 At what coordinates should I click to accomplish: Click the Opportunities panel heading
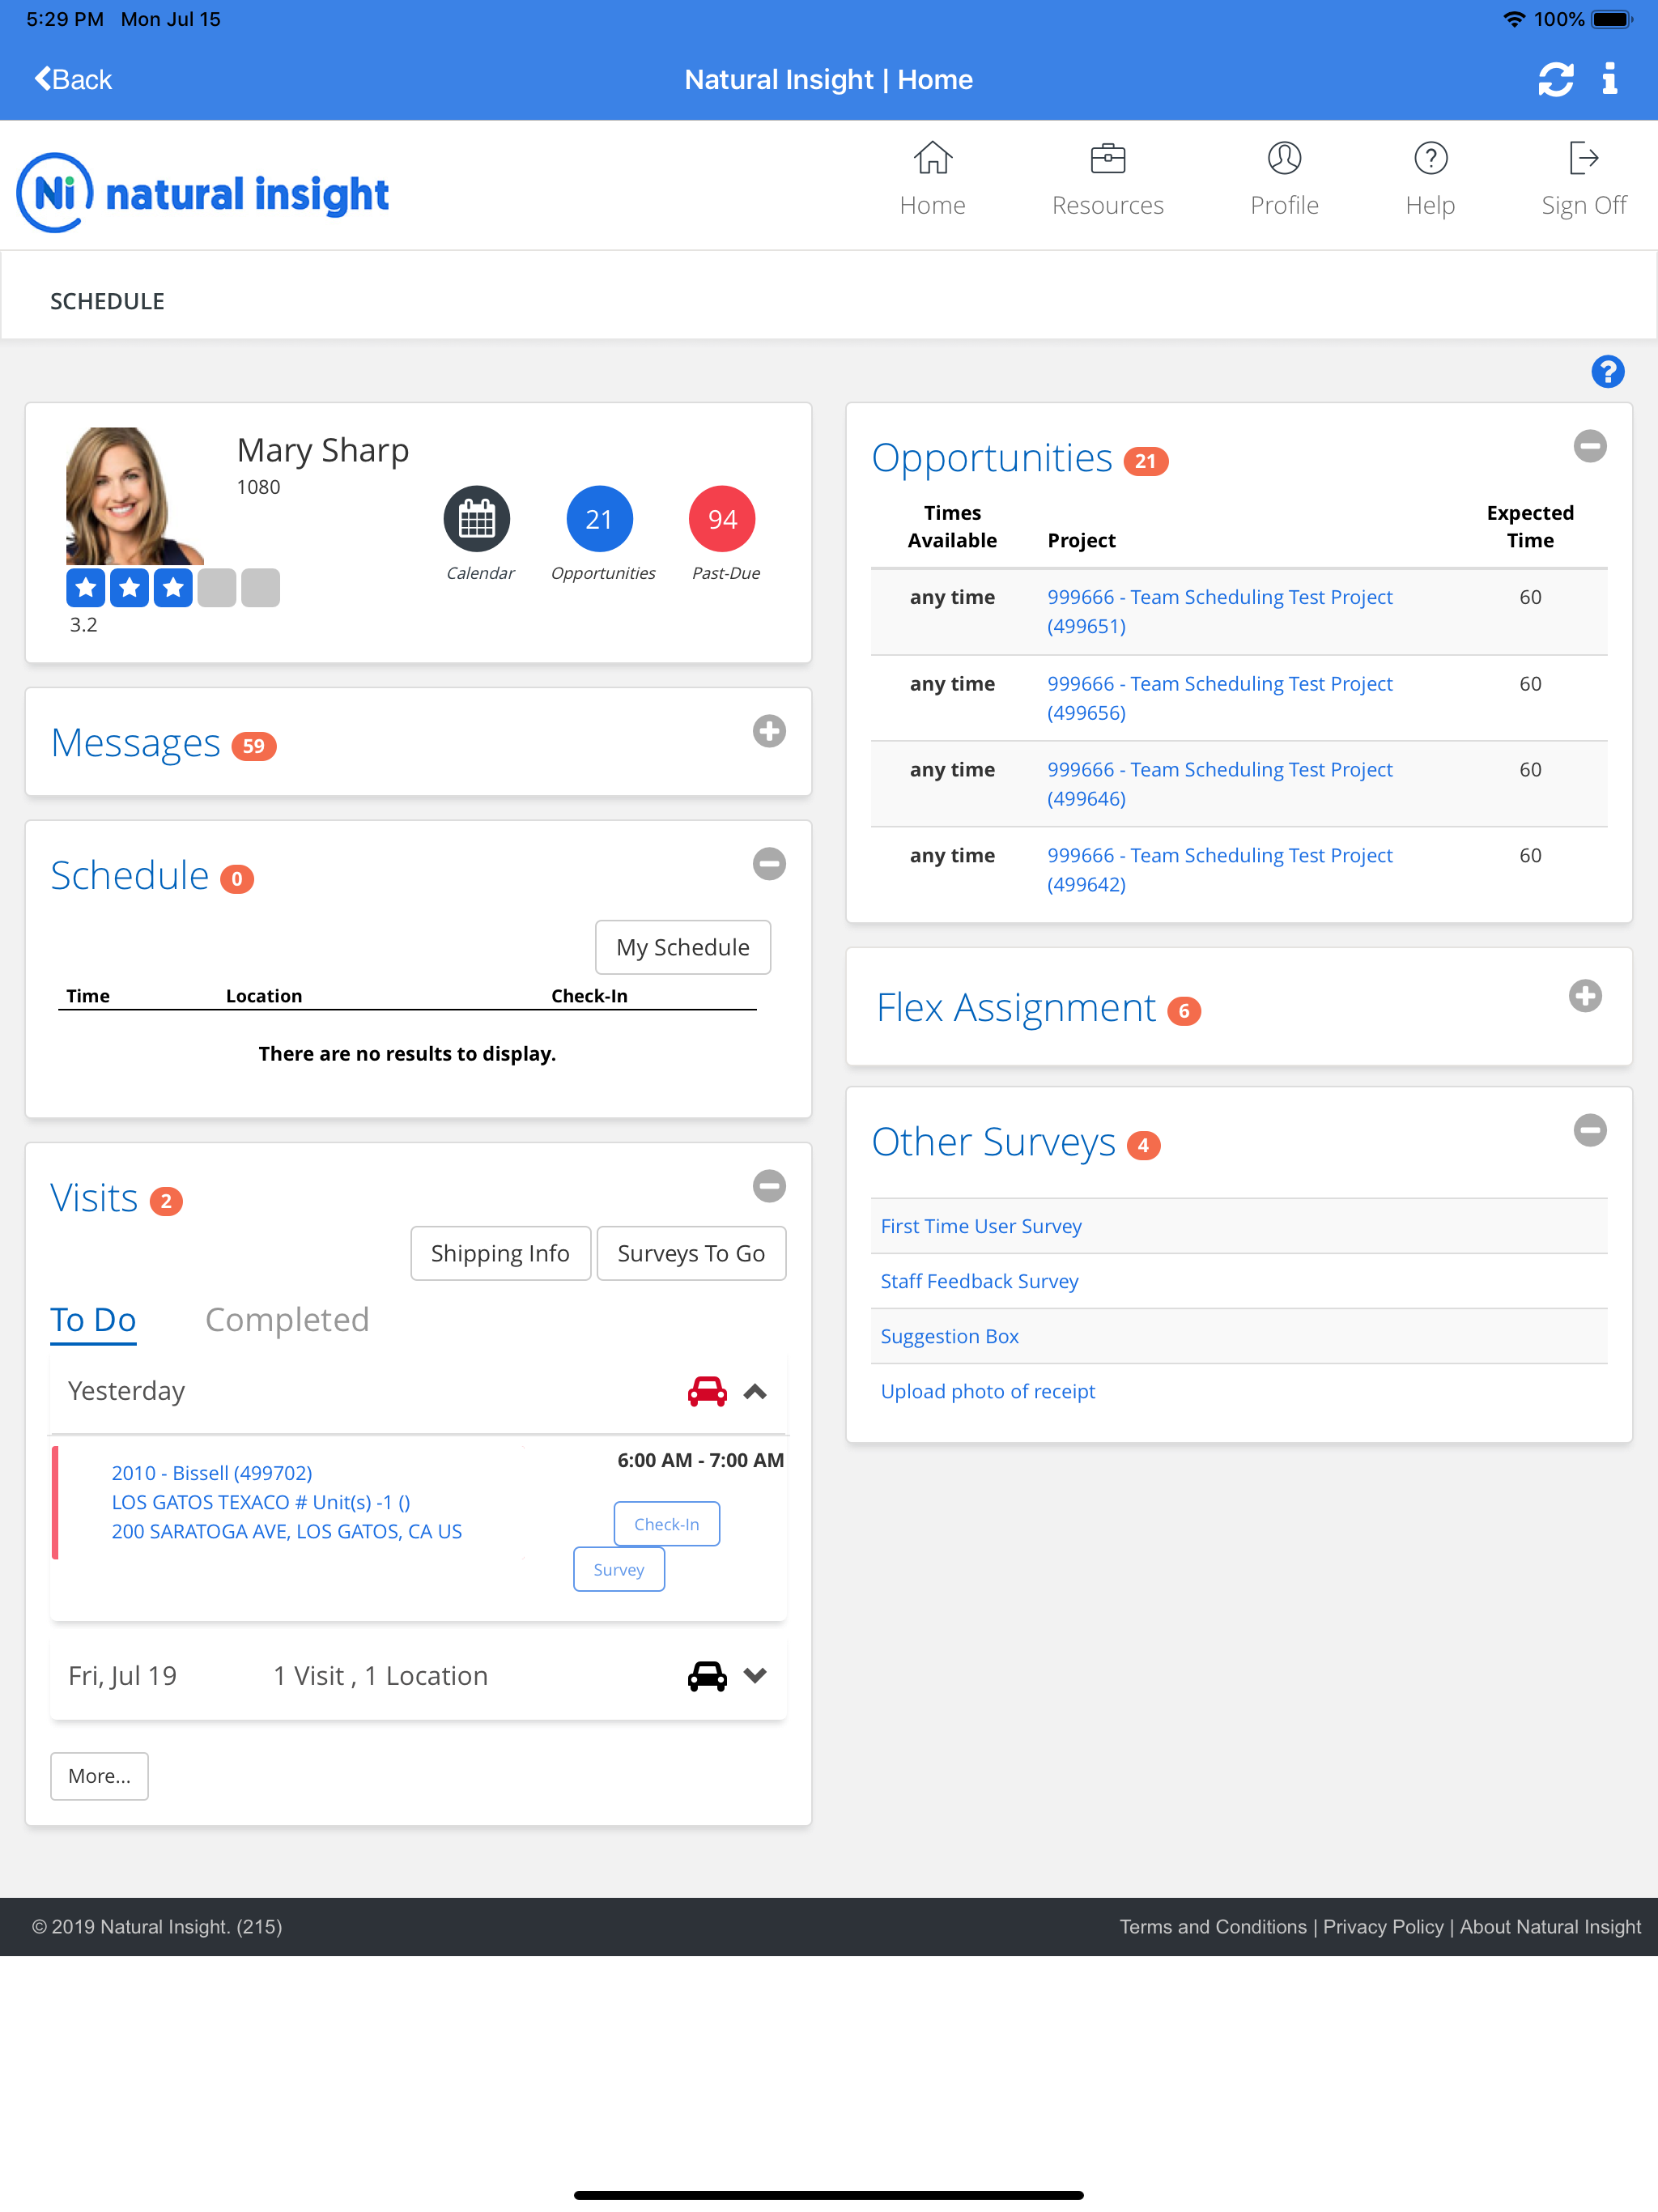(x=991, y=458)
